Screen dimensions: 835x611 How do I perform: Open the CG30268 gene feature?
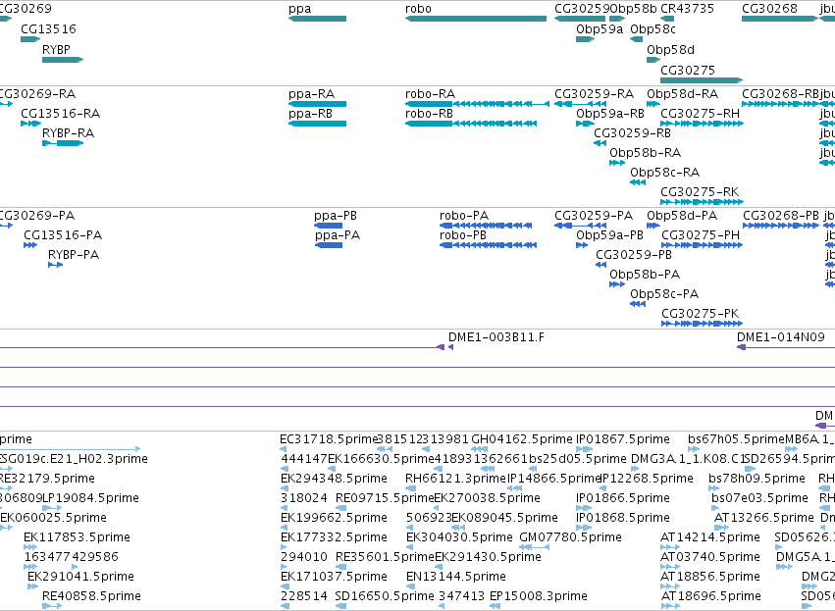tap(780, 19)
